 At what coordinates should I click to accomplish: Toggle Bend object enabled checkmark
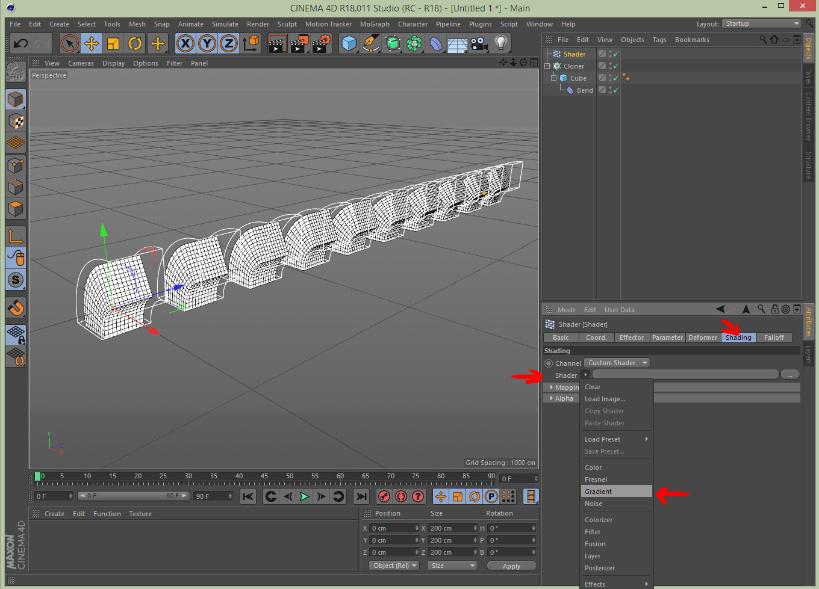point(615,90)
